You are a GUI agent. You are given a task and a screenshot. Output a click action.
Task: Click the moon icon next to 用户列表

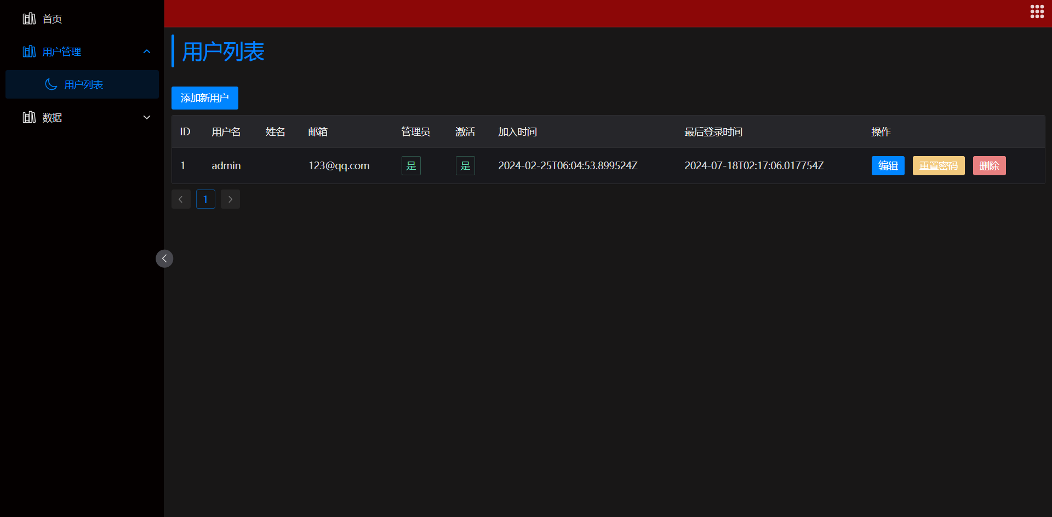click(51, 84)
